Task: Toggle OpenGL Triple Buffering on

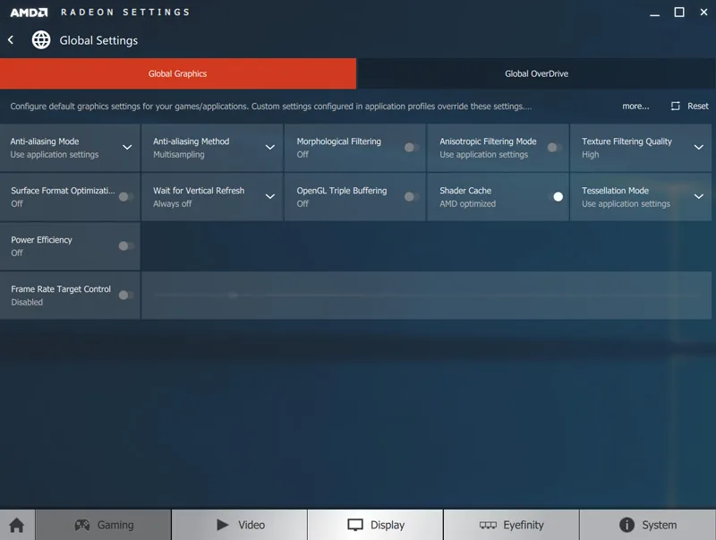Action: pyautogui.click(x=411, y=197)
